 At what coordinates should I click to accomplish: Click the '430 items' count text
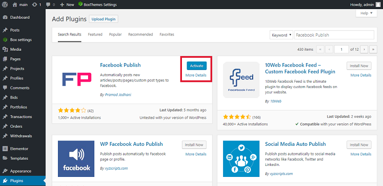point(305,49)
